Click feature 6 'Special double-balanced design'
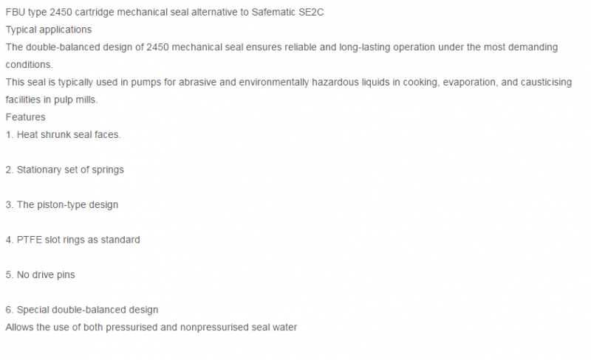591x360 pixels. click(82, 310)
